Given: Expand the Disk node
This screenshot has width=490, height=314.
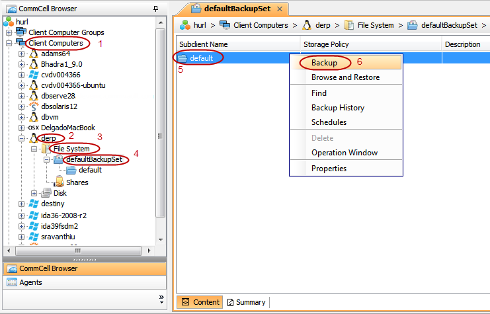Looking at the screenshot, I should (x=34, y=193).
